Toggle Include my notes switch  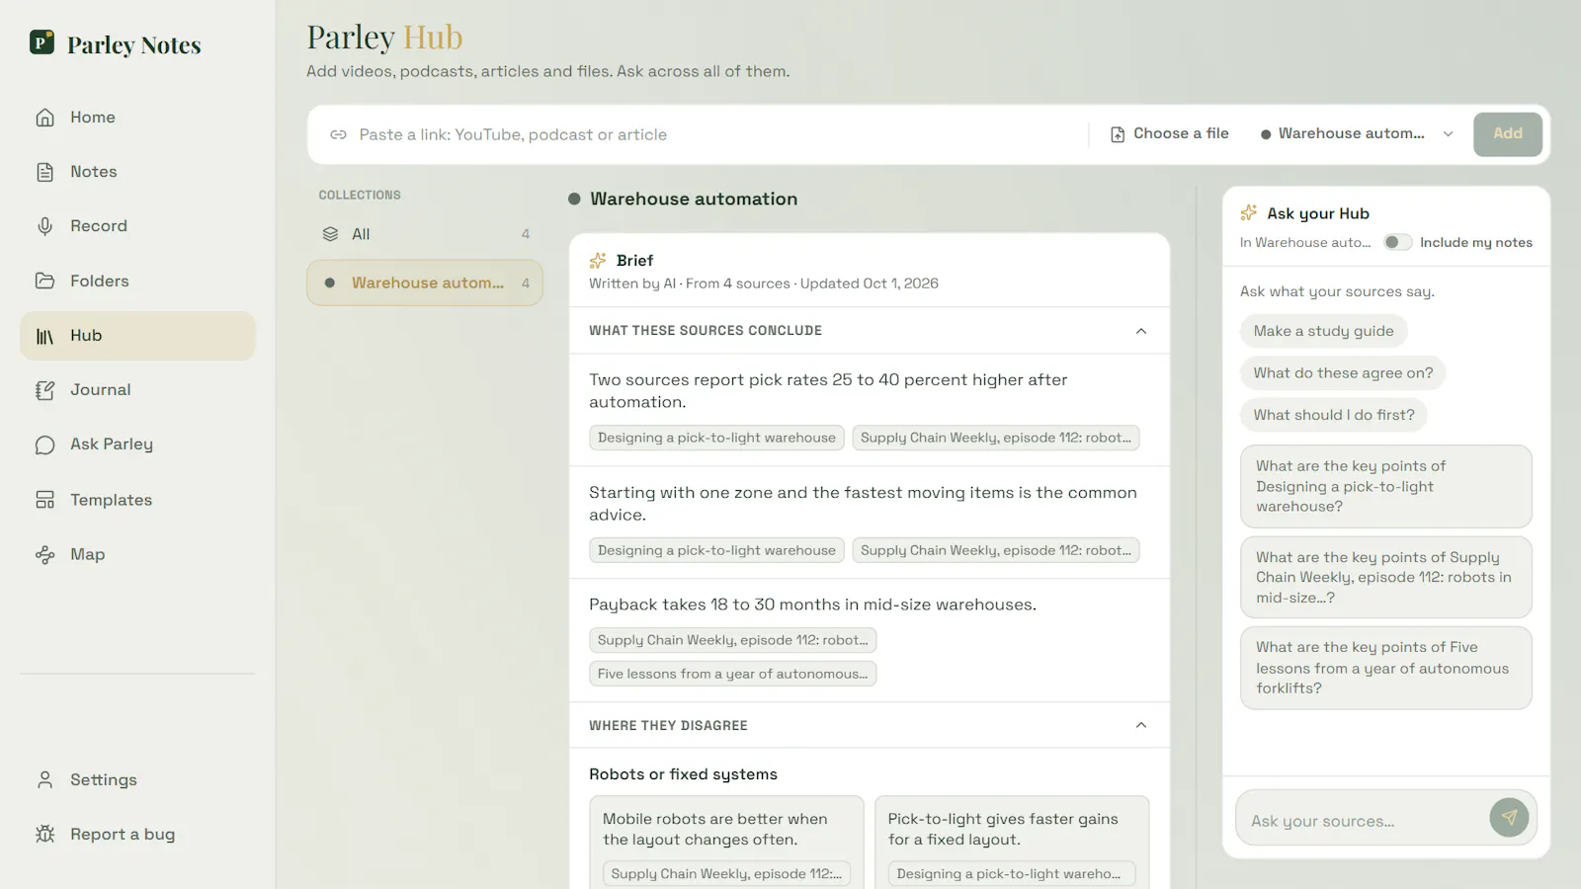[x=1397, y=242]
